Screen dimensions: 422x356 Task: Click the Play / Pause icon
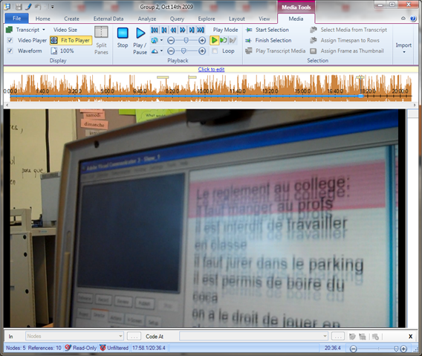click(x=140, y=33)
